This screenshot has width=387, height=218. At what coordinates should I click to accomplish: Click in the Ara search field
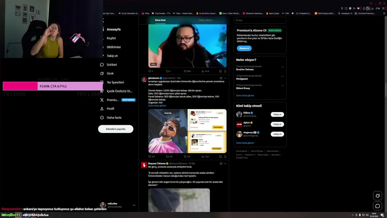pyautogui.click(x=260, y=20)
